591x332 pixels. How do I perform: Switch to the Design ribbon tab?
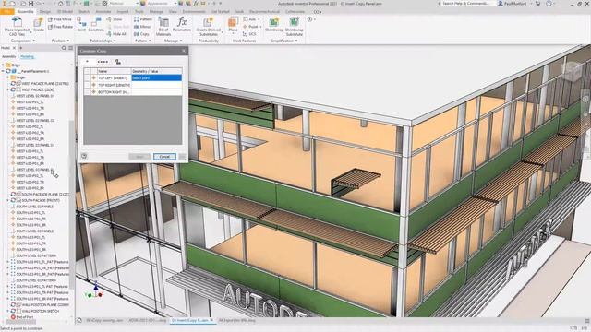click(x=45, y=12)
